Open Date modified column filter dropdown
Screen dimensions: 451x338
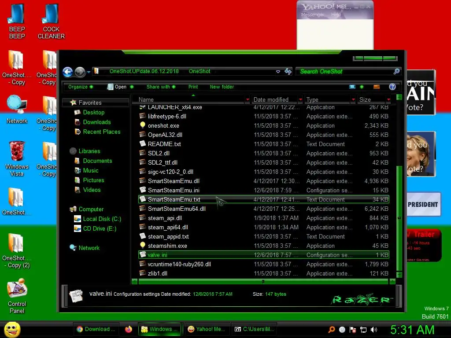tap(300, 100)
